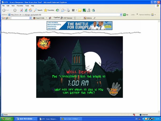
Task: Click the Go button
Action: tap(126, 15)
